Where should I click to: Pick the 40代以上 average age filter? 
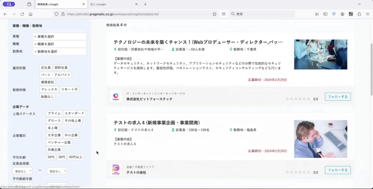pos(76,157)
